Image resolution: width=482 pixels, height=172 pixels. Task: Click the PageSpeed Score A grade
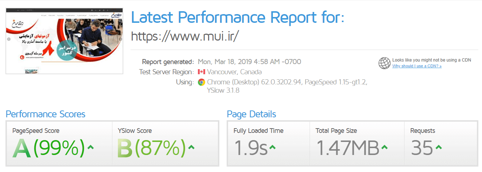[23, 148]
